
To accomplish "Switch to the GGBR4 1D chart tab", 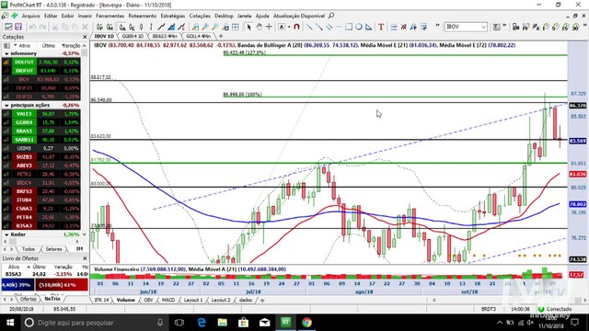I will (133, 36).
